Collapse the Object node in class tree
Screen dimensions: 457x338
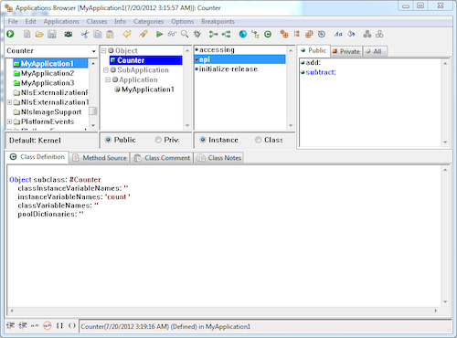[x=103, y=50]
